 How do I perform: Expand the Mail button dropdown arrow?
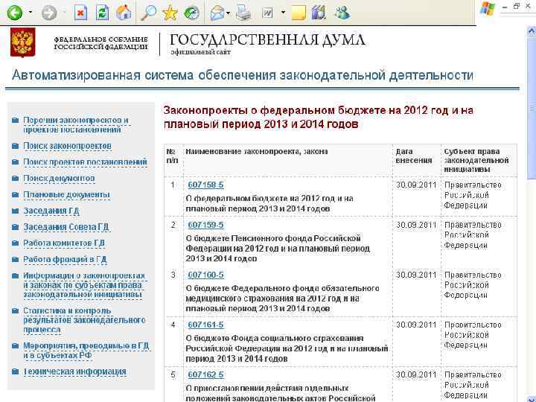pos(229,13)
